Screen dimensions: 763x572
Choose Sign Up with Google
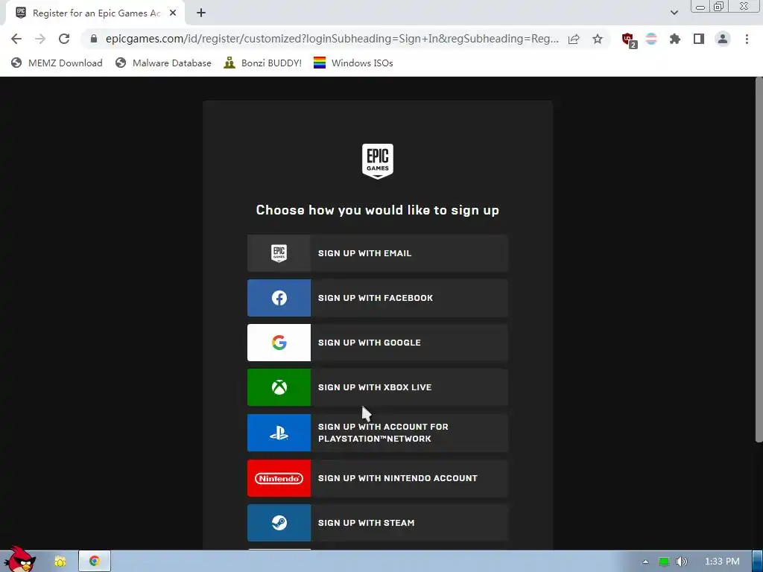click(x=378, y=343)
